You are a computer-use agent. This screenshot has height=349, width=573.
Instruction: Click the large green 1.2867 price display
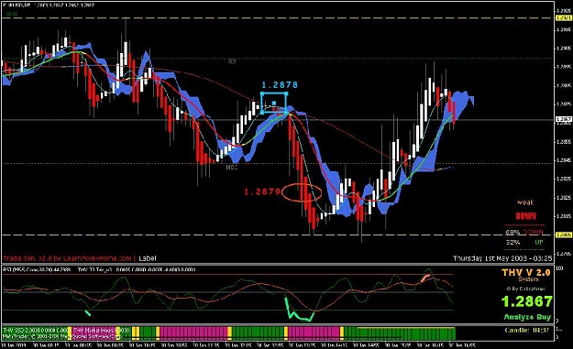tap(526, 301)
